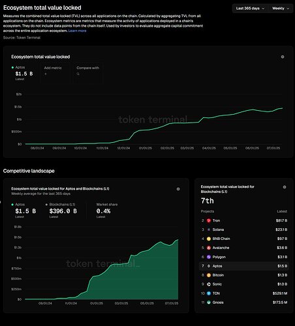Screen dimensions: 295x326
Task: Click the 01/01/25 label on main chart axis
Action: click(x=146, y=148)
